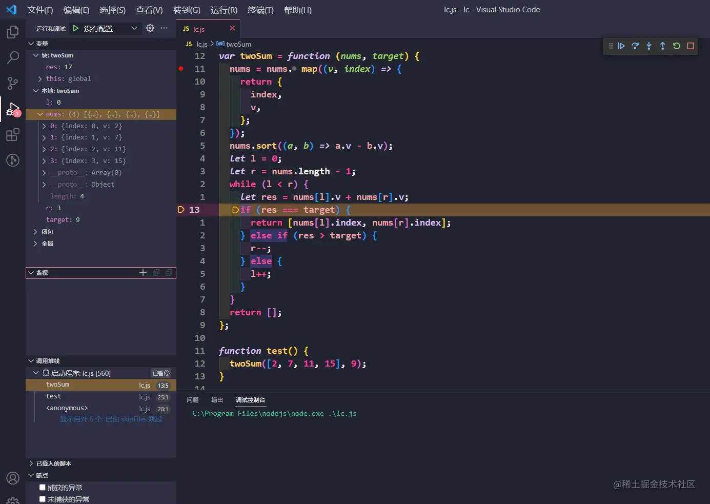Click the lc.js breadcrumb item
710x504 pixels.
pos(201,44)
